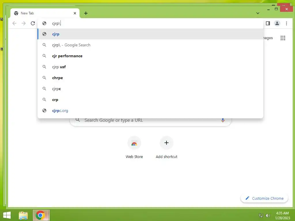Open the tab search chevron
The image size is (295, 221).
[258, 13]
